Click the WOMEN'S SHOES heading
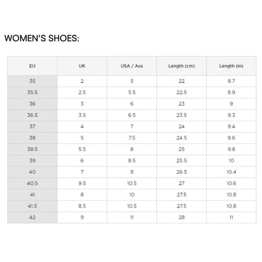The height and width of the screenshot is (262, 262). 42,38
